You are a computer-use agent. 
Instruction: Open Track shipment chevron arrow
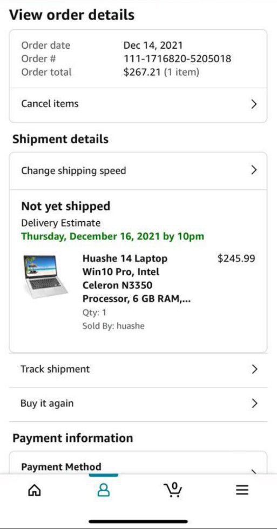[254, 369]
